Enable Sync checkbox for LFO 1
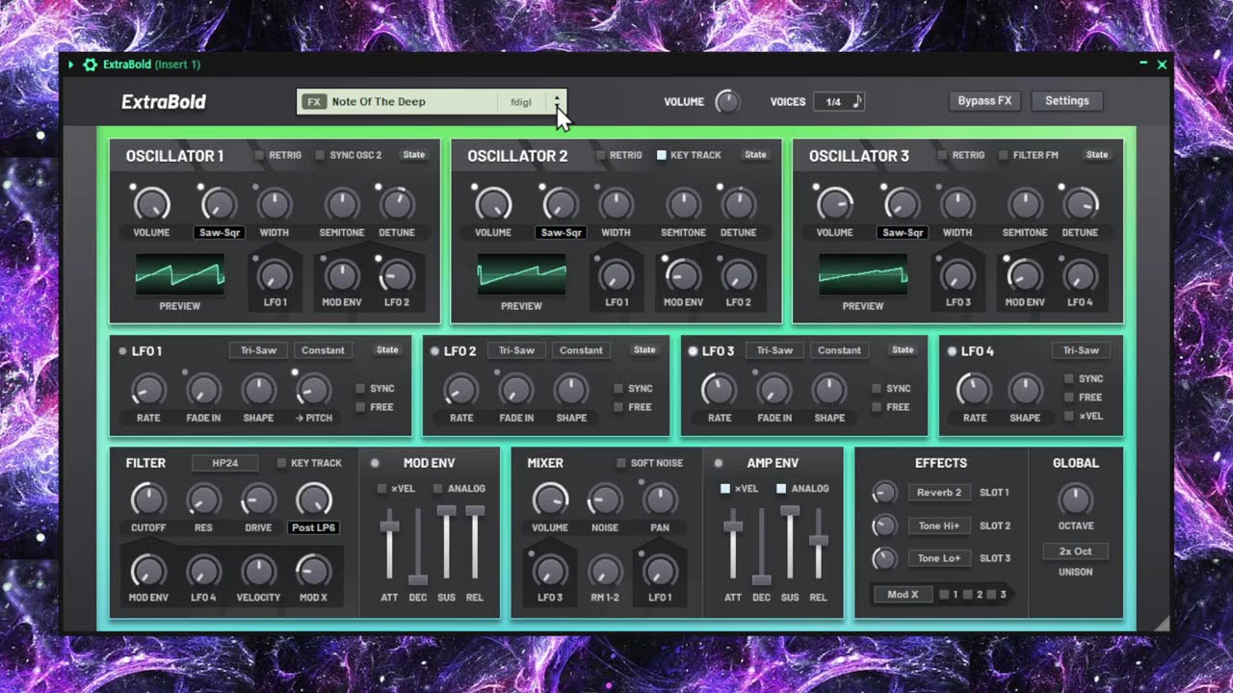The height and width of the screenshot is (693, 1233). [360, 389]
